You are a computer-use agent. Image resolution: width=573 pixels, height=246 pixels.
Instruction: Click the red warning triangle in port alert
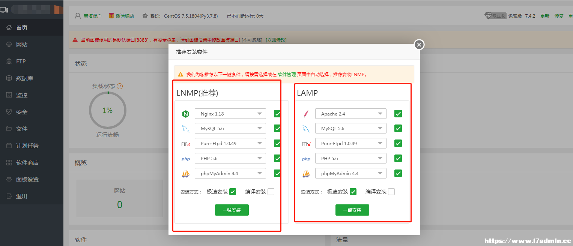75,40
